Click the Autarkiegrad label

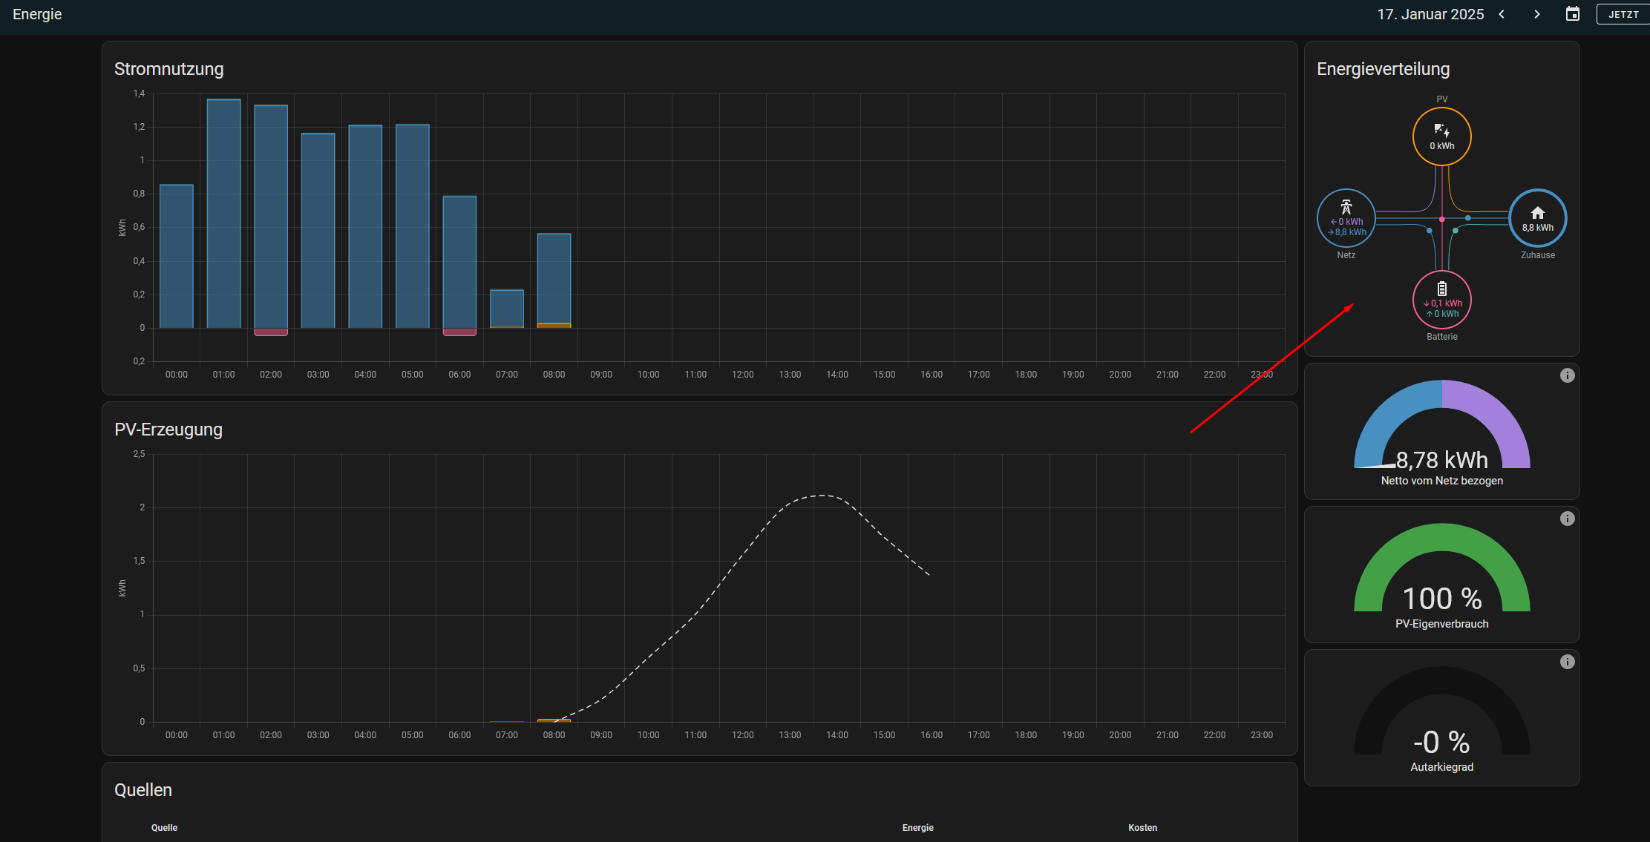(1441, 767)
